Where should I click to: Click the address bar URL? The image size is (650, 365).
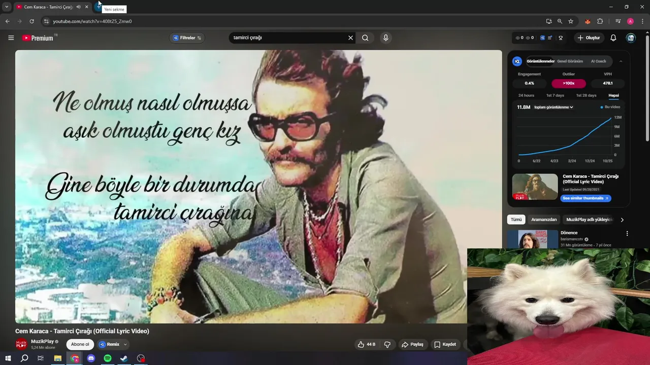[x=92, y=21]
